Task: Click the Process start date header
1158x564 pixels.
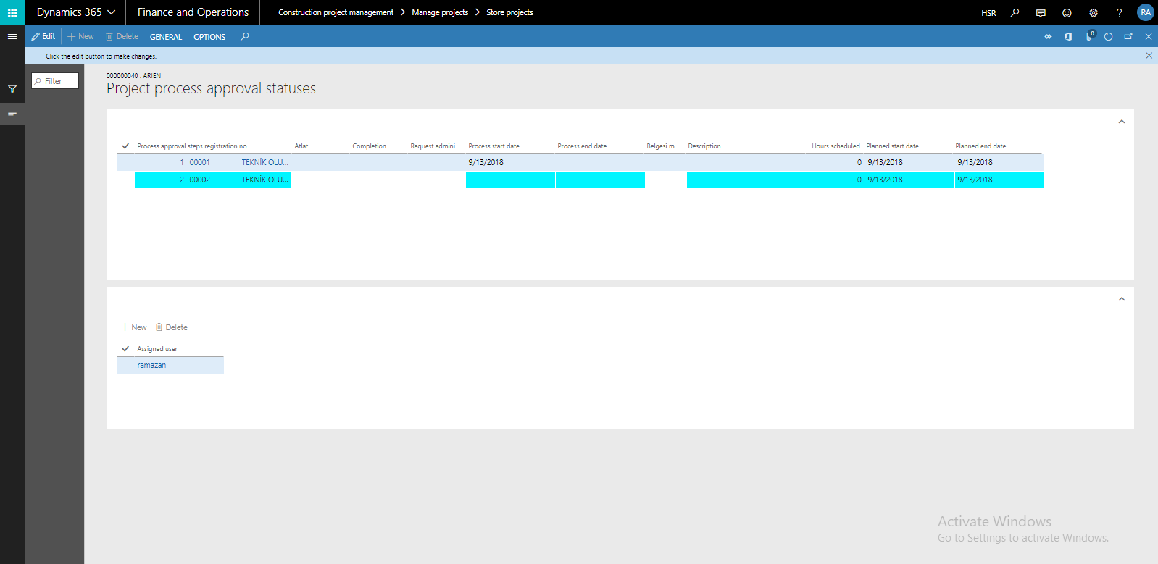Action: [494, 146]
